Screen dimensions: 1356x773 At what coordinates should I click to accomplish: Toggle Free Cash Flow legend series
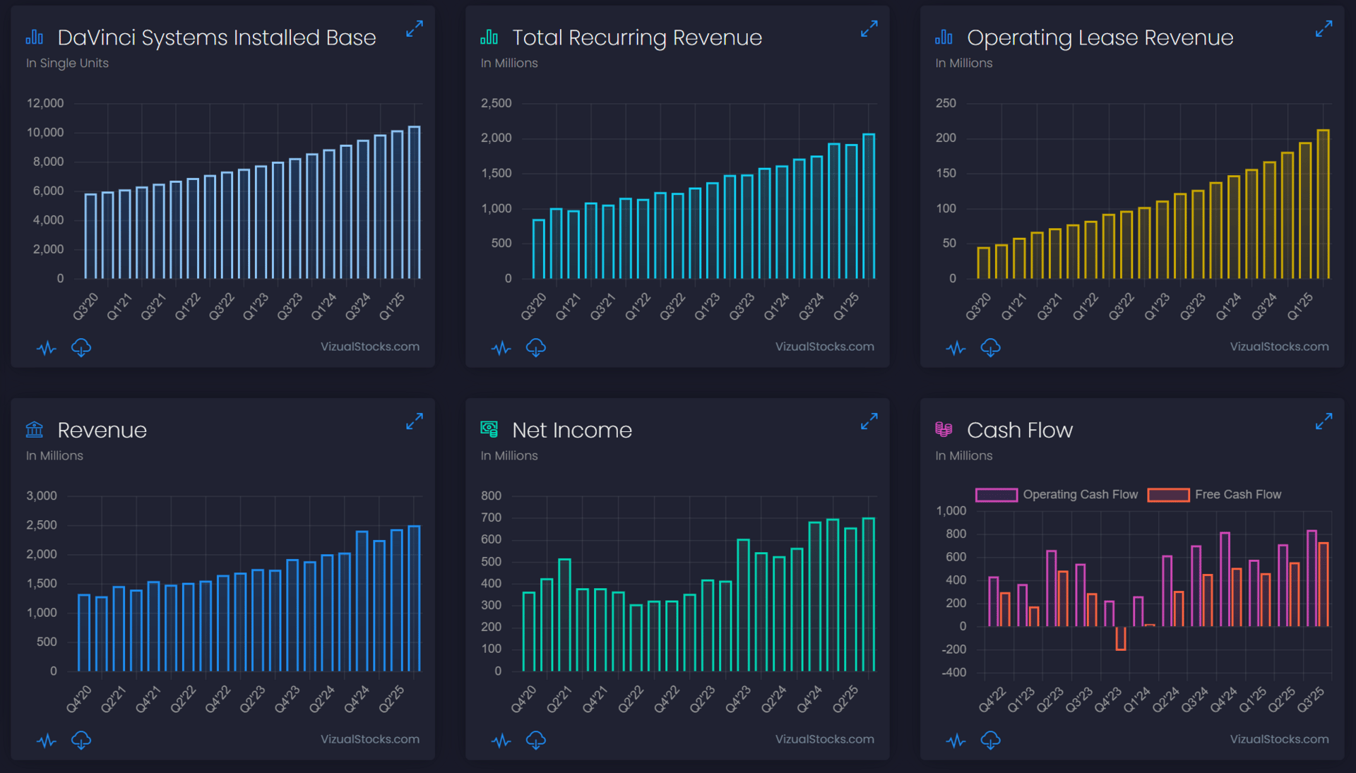1237,495
